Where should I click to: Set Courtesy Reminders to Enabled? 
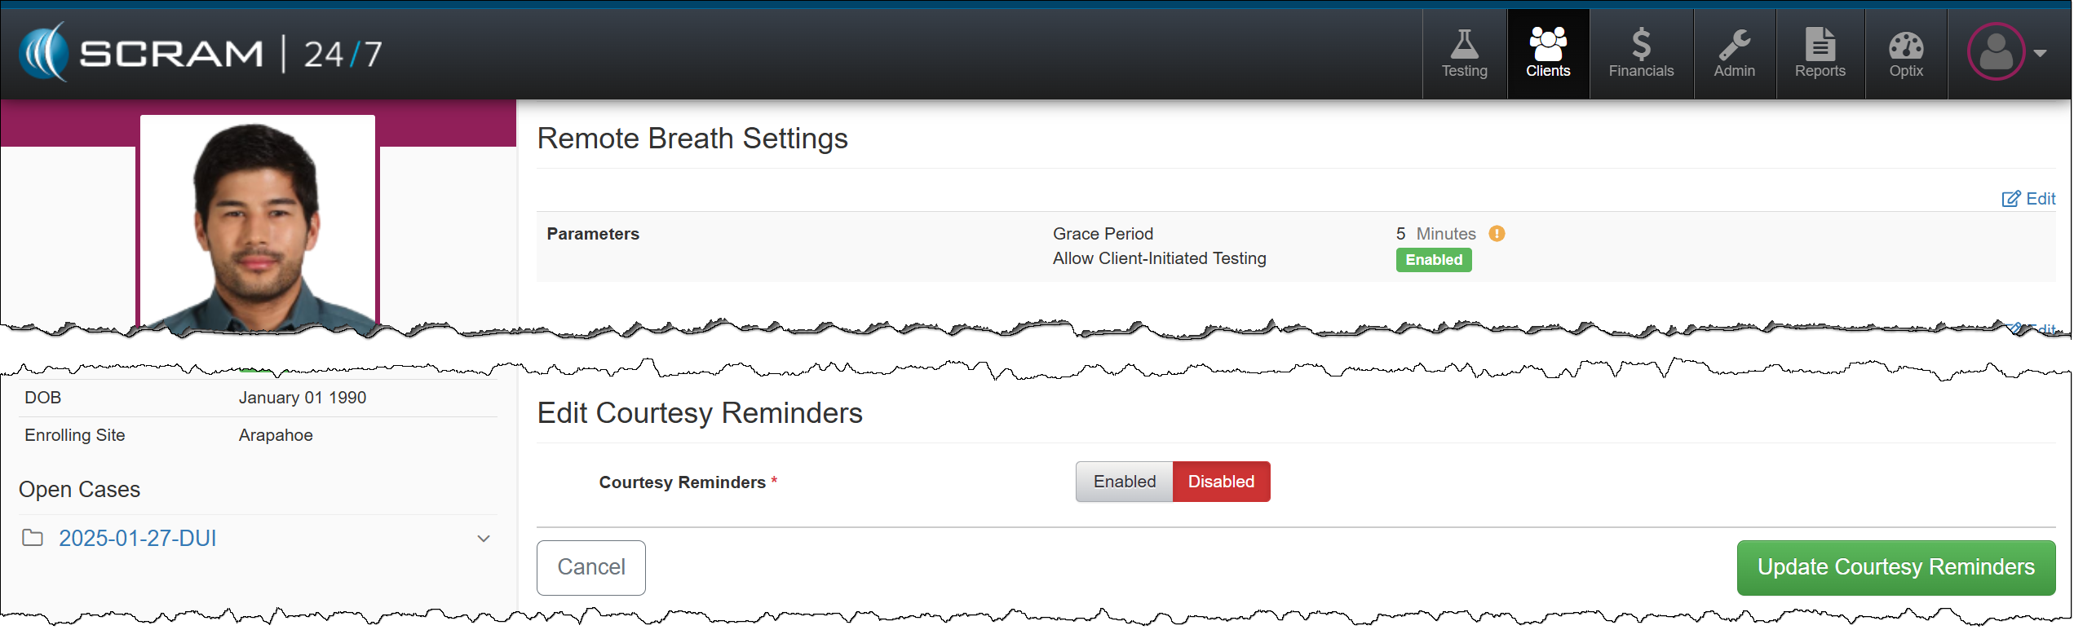tap(1124, 482)
